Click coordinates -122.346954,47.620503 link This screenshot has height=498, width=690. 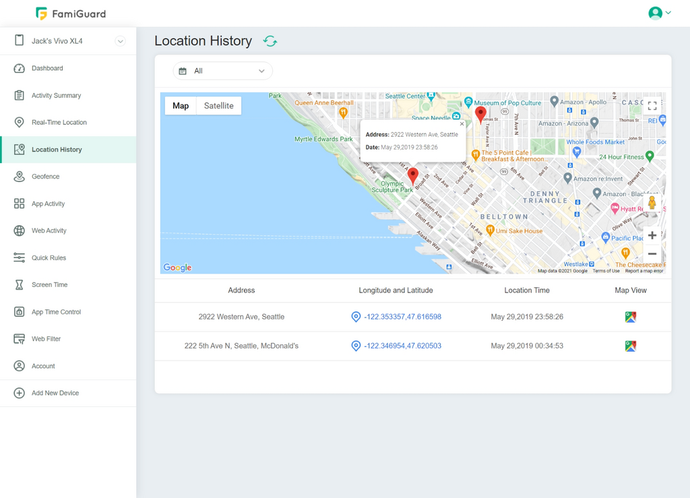pyautogui.click(x=402, y=346)
